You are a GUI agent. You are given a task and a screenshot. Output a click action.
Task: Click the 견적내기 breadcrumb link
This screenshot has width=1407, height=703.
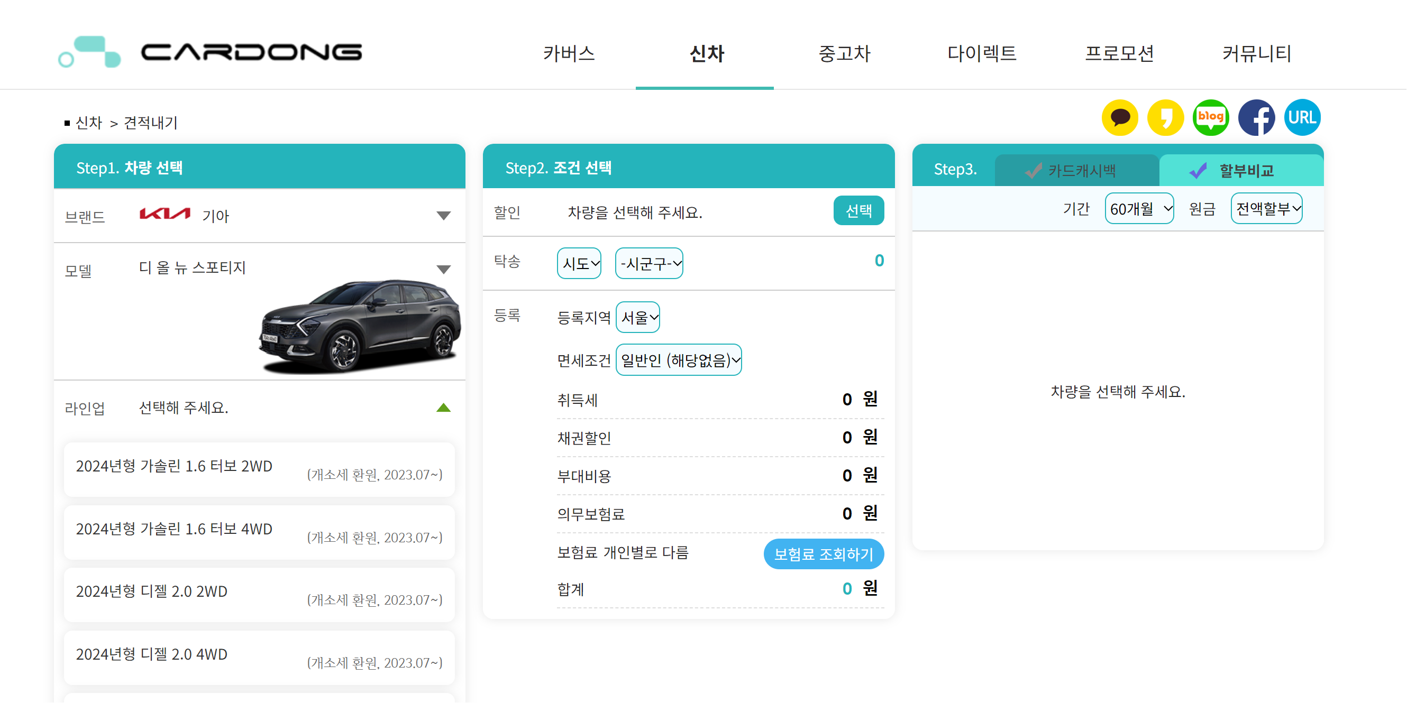150,123
